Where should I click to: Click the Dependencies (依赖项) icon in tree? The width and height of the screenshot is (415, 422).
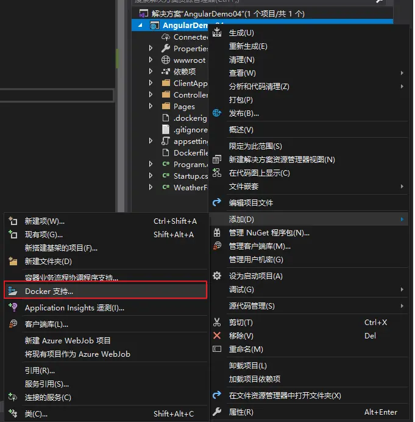pos(166,71)
